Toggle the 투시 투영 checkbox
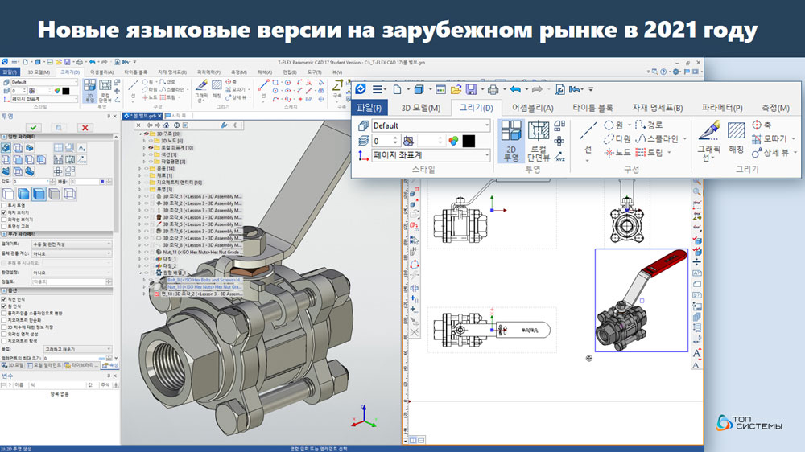 click(x=4, y=205)
